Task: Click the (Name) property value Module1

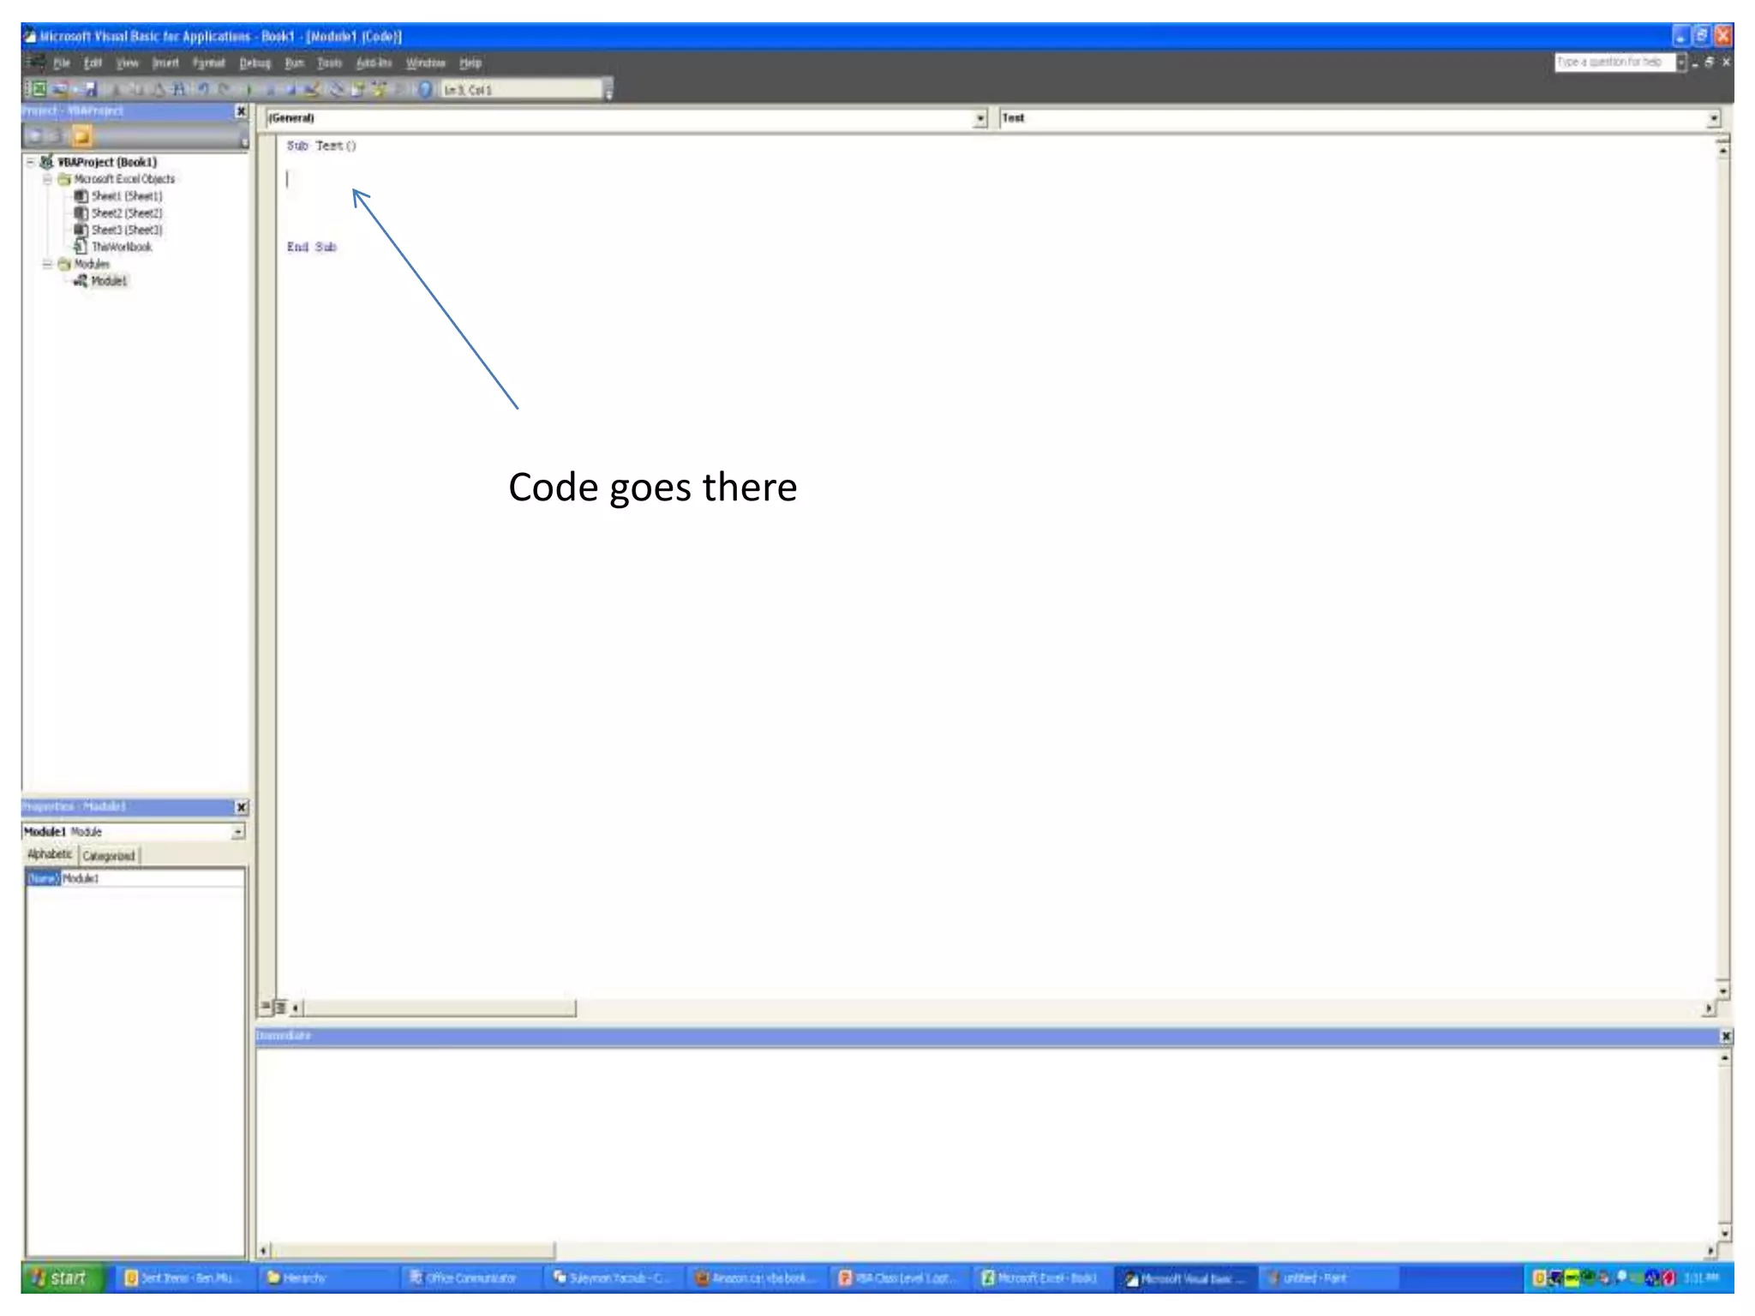Action: 153,878
